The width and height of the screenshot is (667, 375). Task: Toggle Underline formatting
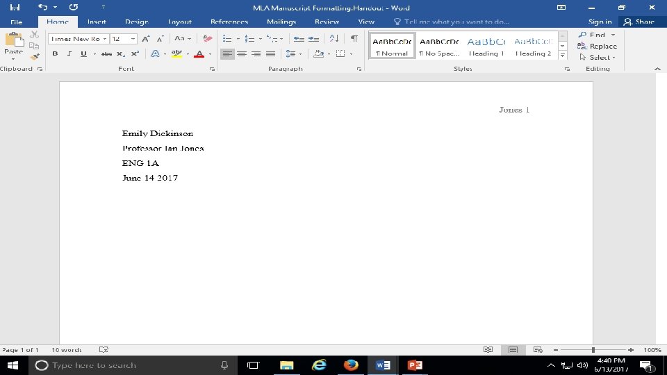click(83, 54)
